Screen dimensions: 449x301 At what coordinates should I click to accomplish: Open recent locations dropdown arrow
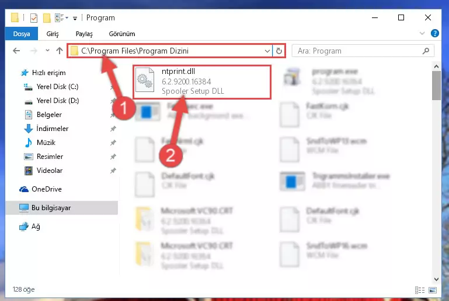47,51
